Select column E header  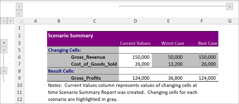click(x=168, y=21)
